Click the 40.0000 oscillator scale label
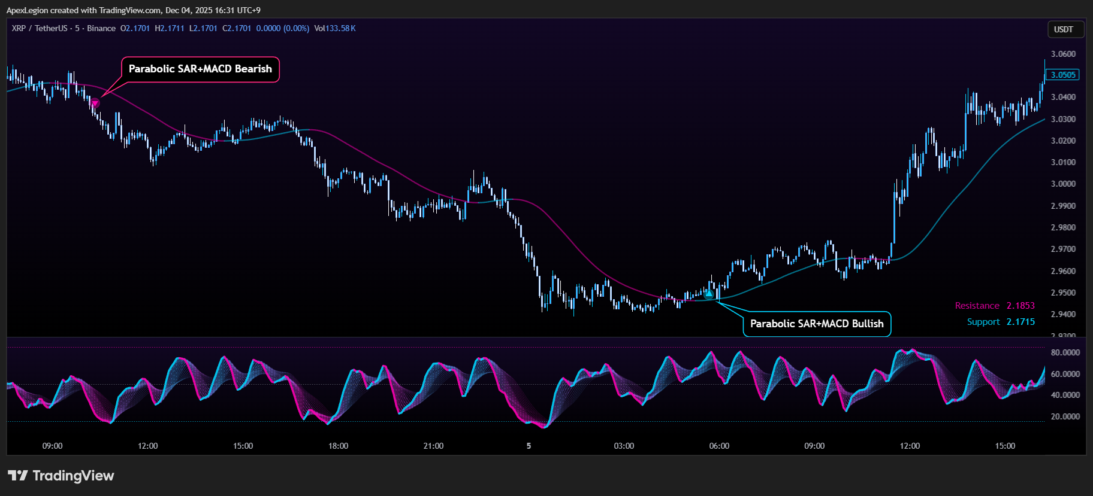The image size is (1093, 496). click(1065, 395)
